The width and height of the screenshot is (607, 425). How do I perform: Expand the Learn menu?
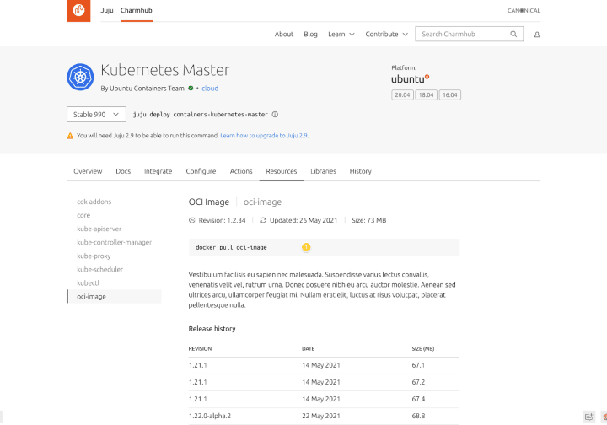click(341, 34)
